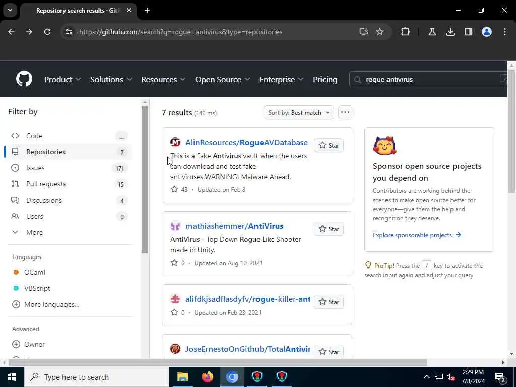
Task: Star the rogue-killer repository
Action: (x=329, y=302)
